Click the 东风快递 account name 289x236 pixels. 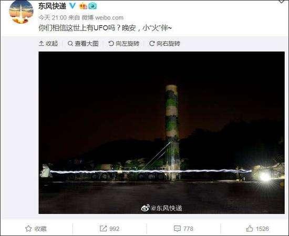pos(52,6)
